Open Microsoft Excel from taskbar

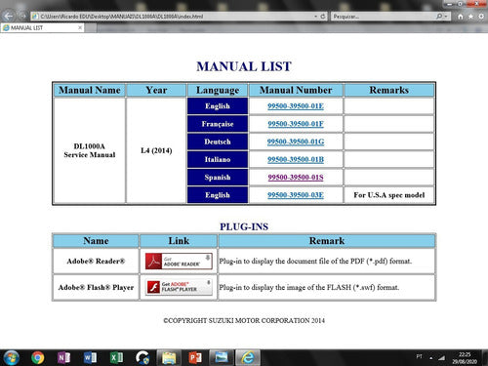[116, 358]
